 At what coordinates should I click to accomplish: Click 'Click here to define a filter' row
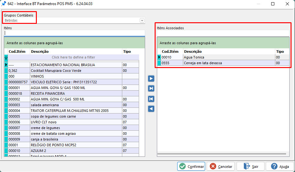click(x=73, y=57)
